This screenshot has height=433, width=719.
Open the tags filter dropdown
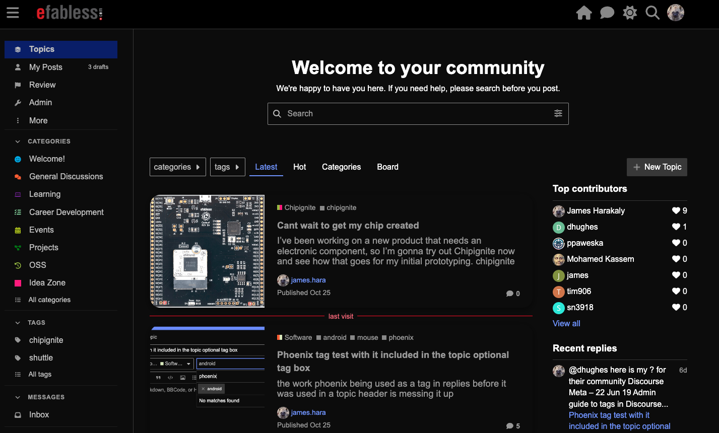coord(227,167)
